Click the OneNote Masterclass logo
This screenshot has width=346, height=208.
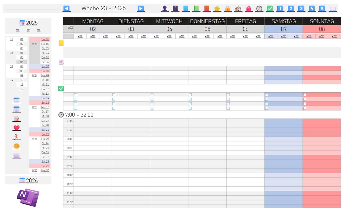pos(28,197)
